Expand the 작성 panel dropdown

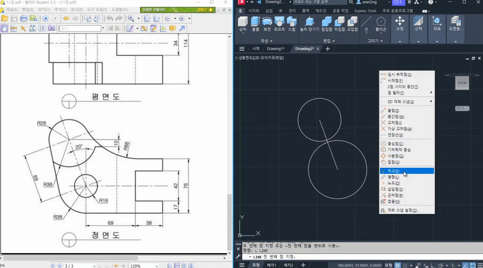267,41
